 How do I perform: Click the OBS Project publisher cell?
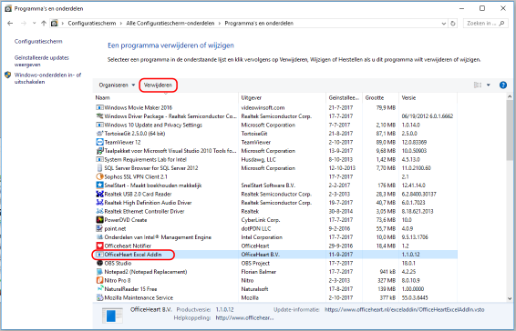pyautogui.click(x=255, y=264)
